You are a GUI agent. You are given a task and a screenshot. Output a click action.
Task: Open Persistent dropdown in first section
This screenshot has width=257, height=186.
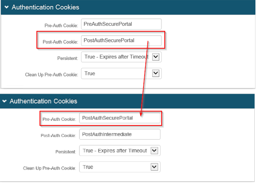coord(121,57)
